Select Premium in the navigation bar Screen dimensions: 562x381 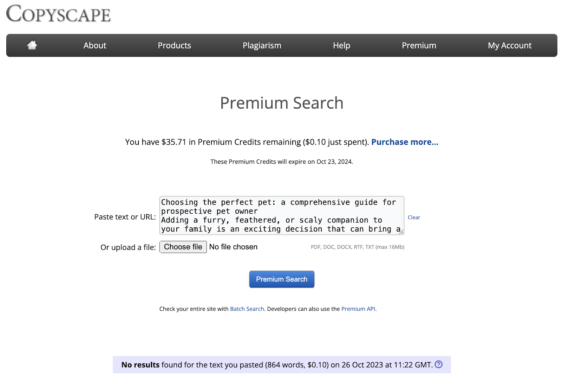(x=419, y=45)
